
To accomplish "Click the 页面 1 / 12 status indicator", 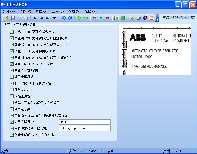I will [x=173, y=151].
